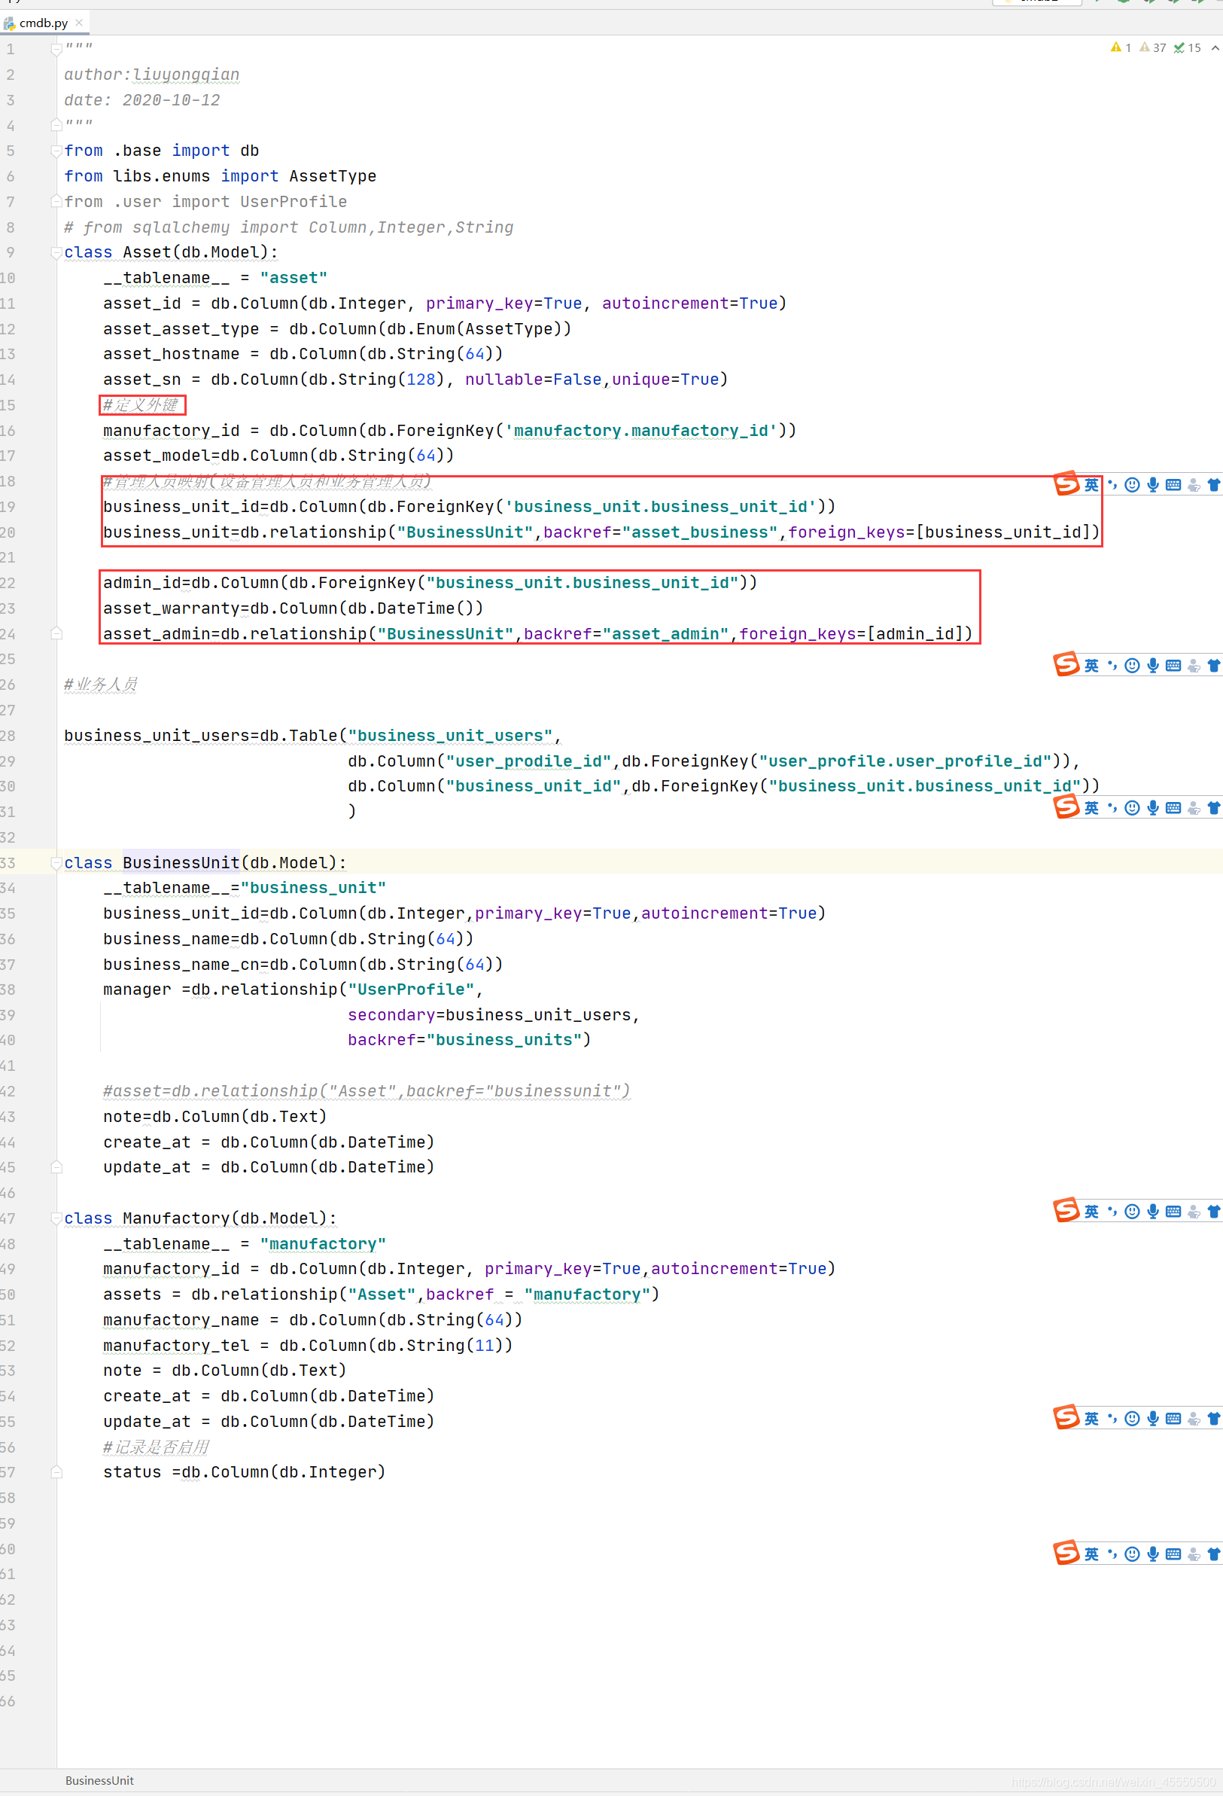
Task: Click in text 'date: 2020-10-12'
Action: 142,99
